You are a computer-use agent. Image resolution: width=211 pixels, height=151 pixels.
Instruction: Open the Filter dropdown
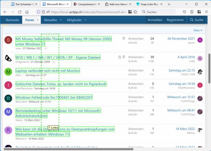198,30
